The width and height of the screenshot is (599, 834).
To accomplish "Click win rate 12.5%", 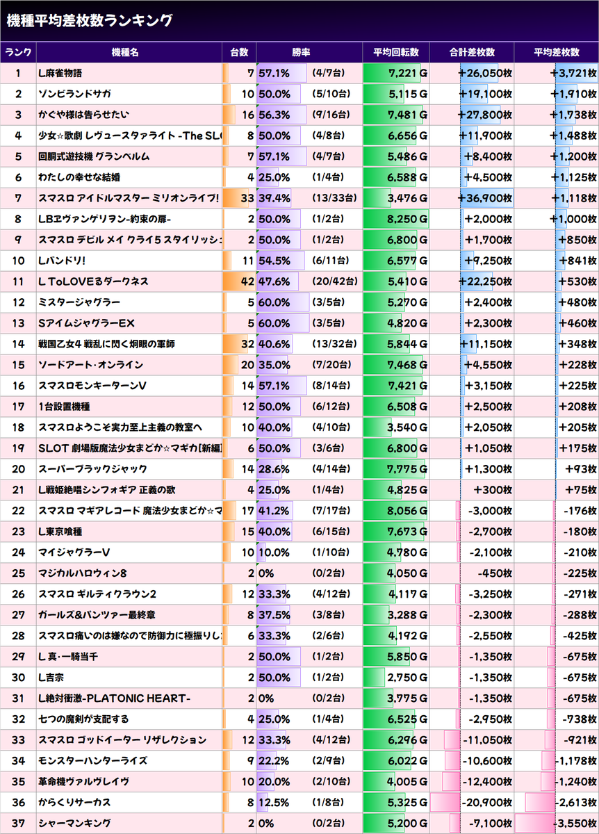I will [274, 803].
